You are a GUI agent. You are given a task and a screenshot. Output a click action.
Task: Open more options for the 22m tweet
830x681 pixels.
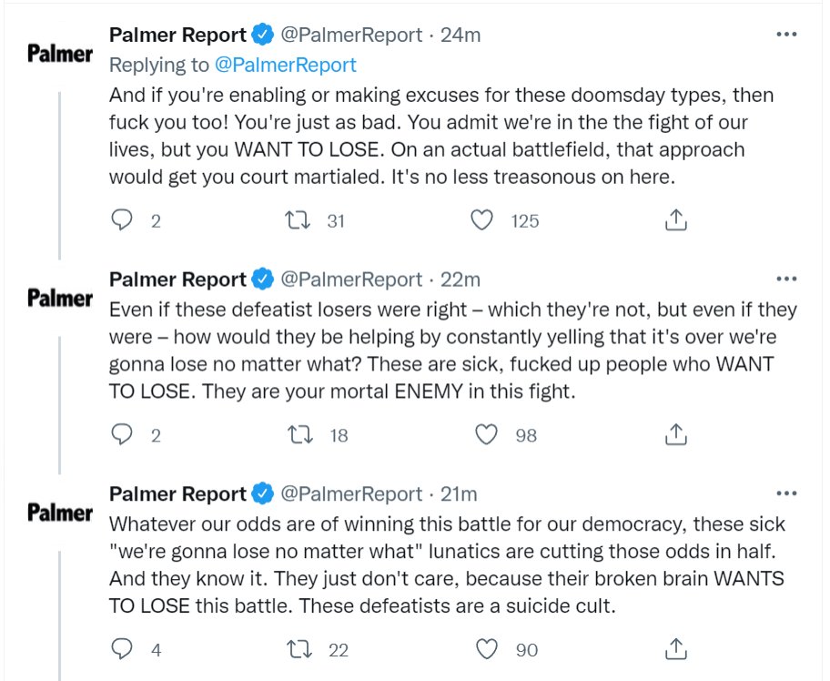786,280
